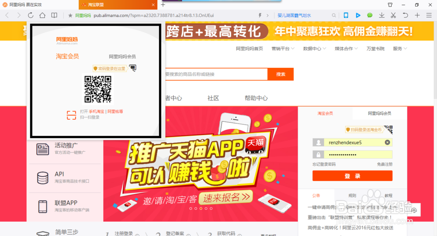This screenshot has height=236, width=437.
Task: Click 速来报名 banner button
Action: coord(226,198)
